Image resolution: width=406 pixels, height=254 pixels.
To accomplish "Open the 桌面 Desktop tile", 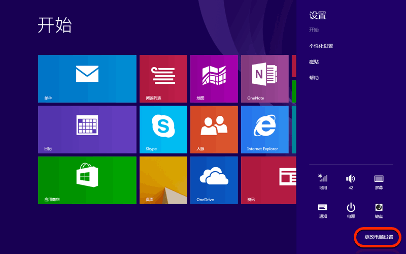I will pos(163,180).
